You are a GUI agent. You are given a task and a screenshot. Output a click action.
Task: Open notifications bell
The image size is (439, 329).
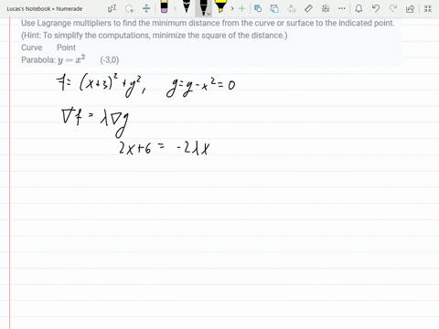359,8
